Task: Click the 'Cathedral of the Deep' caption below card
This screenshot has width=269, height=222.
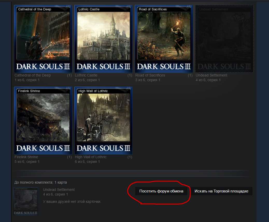Action: click(33, 75)
